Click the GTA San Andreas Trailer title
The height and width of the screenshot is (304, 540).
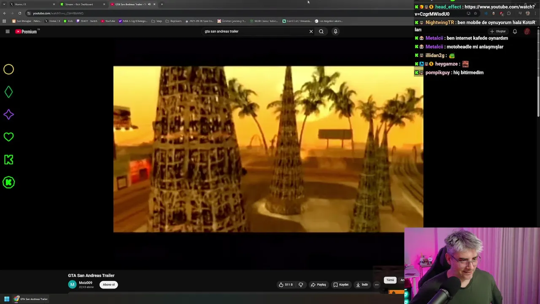[91, 275]
